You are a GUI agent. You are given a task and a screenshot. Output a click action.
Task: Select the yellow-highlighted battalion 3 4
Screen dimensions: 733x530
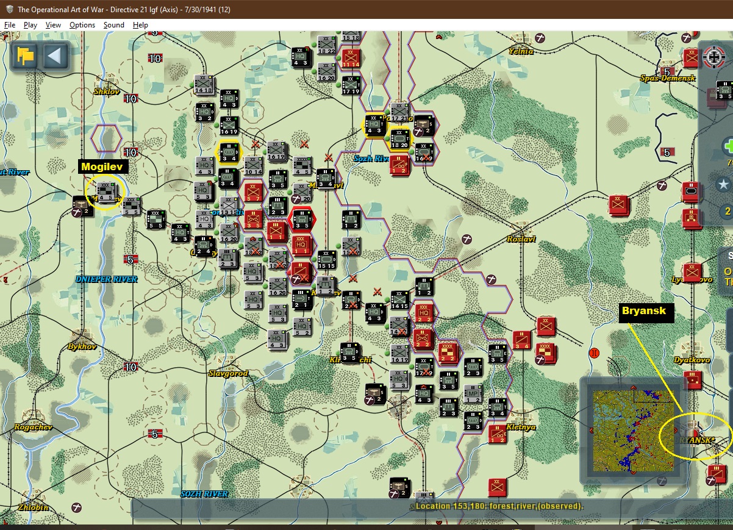tap(229, 154)
